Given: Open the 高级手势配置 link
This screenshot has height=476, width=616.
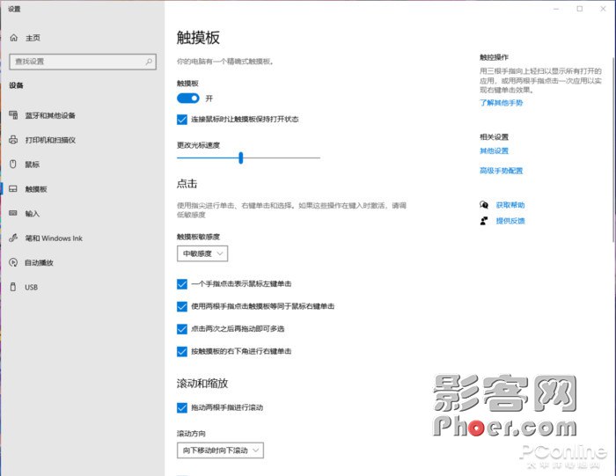Looking at the screenshot, I should point(502,171).
